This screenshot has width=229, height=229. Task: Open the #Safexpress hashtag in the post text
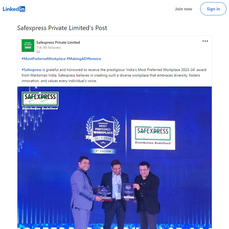click(32, 70)
